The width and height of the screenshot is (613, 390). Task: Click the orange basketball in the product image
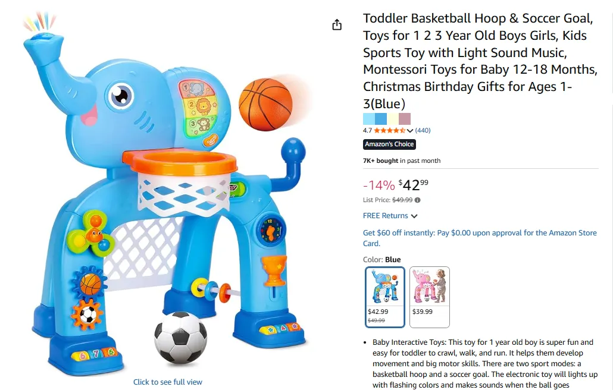click(265, 104)
